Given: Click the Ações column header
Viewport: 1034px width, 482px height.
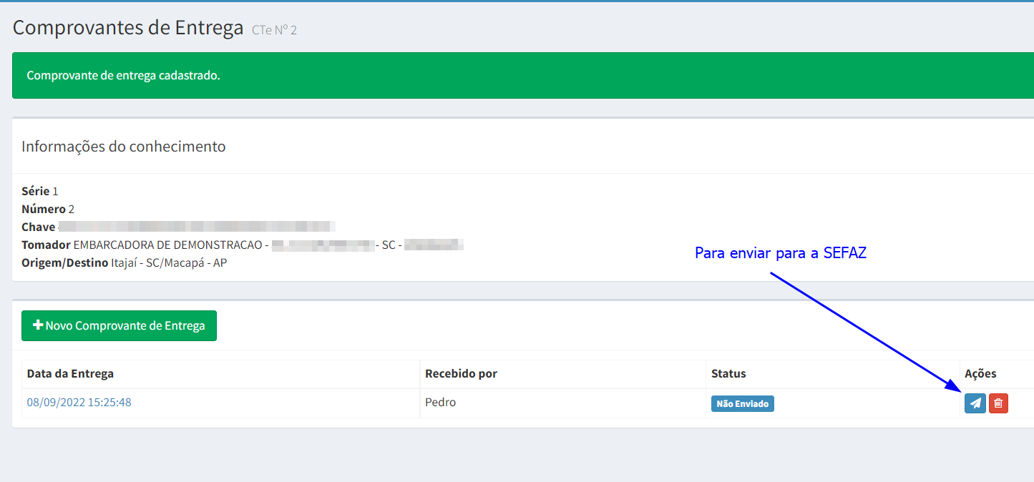Looking at the screenshot, I should [980, 373].
